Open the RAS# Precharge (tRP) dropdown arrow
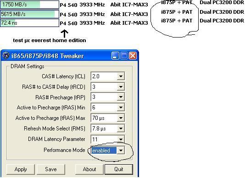The height and width of the screenshot is (178, 245). pyautogui.click(x=121, y=97)
